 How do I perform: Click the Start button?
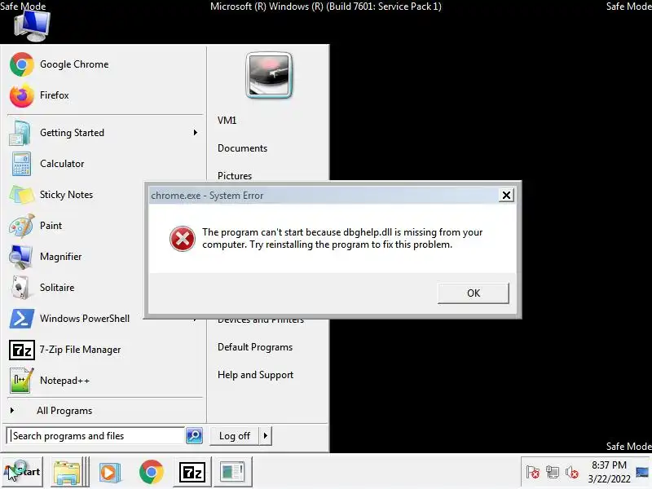coord(23,472)
